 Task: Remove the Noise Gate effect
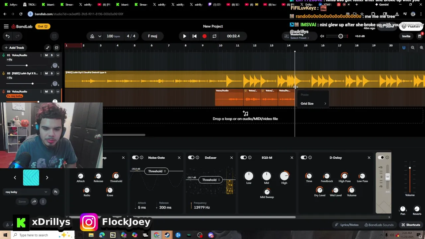(x=179, y=158)
